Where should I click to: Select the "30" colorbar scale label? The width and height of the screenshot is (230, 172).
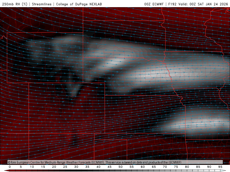(76, 167)
